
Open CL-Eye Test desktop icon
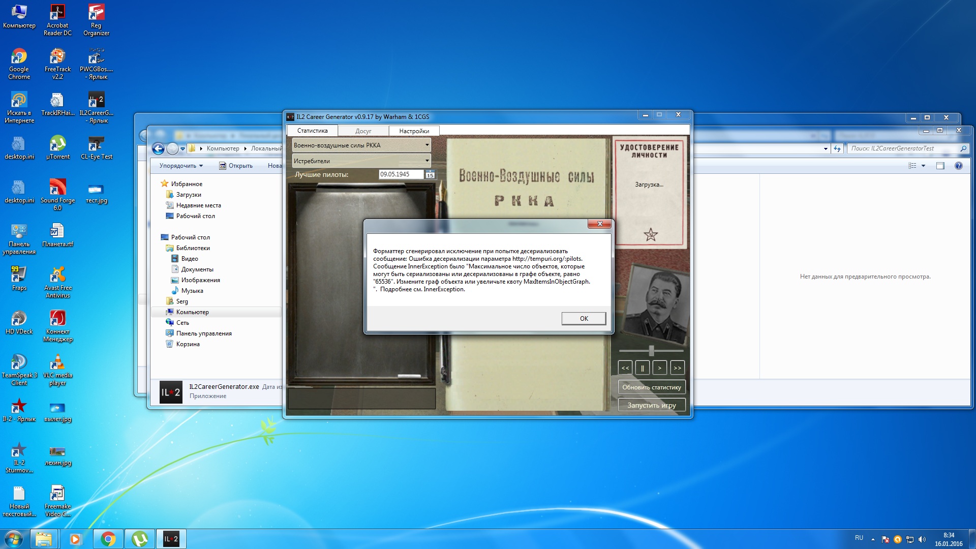[96, 147]
